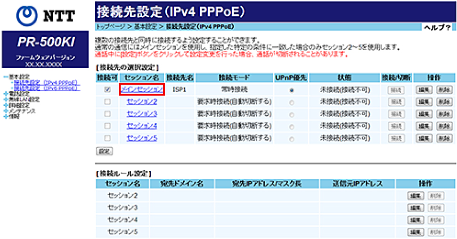Open the メインセッション link
This screenshot has height=239, width=457.
tap(142, 89)
